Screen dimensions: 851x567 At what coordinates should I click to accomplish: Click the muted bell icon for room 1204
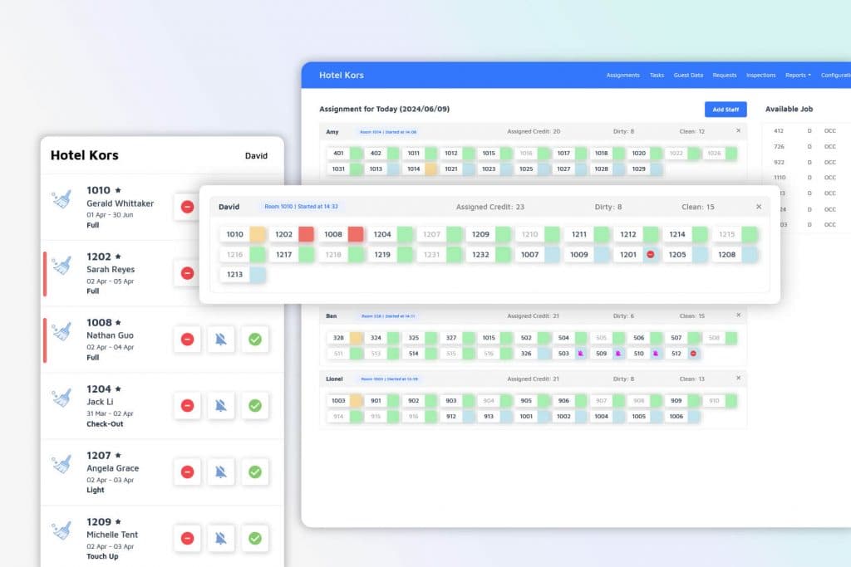tap(221, 405)
